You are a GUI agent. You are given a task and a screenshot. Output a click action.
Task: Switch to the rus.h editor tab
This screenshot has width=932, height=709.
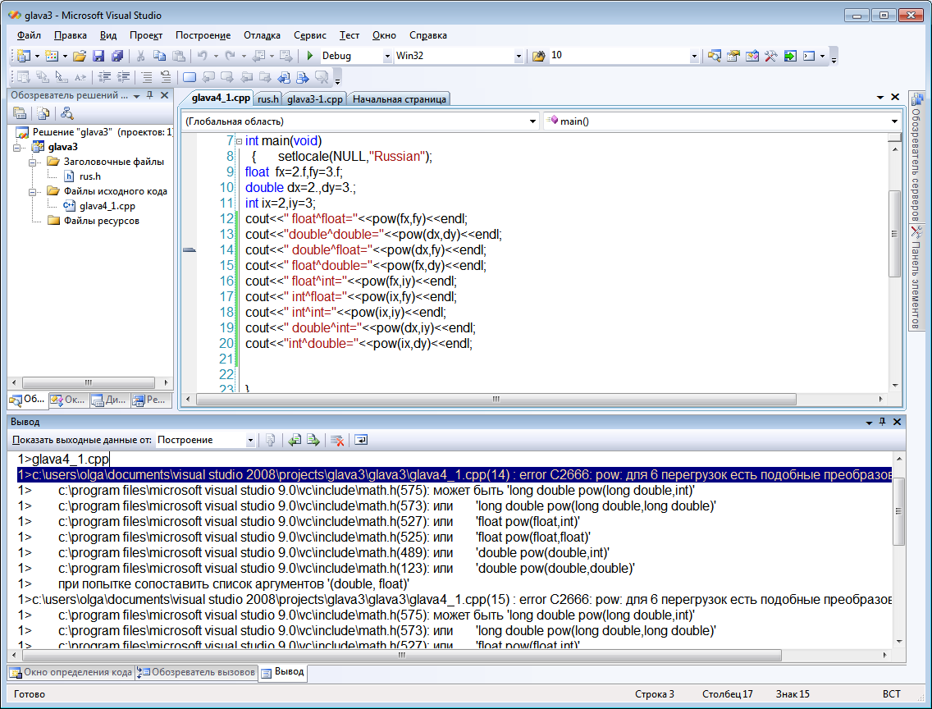coord(268,99)
